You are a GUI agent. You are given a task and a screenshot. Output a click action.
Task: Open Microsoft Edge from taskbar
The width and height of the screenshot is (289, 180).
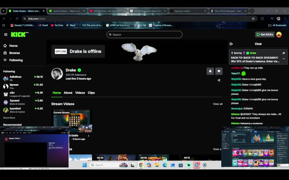click(165, 165)
